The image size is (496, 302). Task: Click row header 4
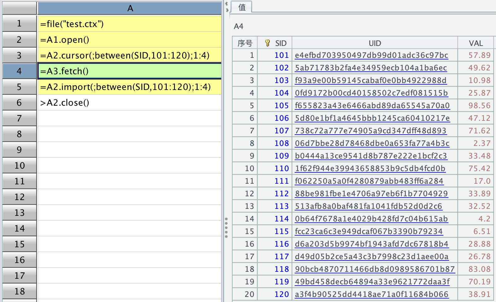19,71
